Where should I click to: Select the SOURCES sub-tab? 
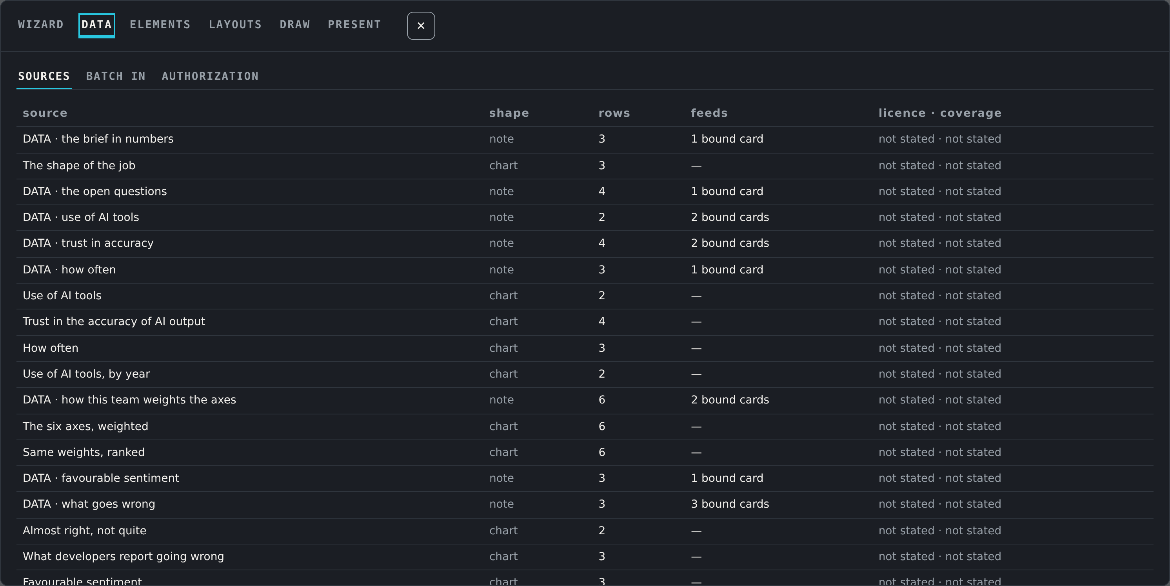point(44,76)
